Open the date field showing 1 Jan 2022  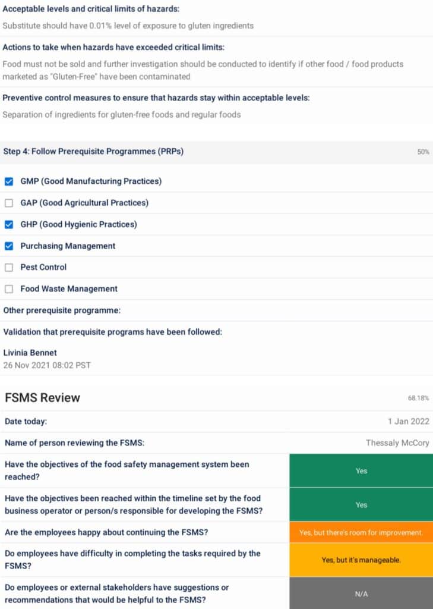pos(408,422)
